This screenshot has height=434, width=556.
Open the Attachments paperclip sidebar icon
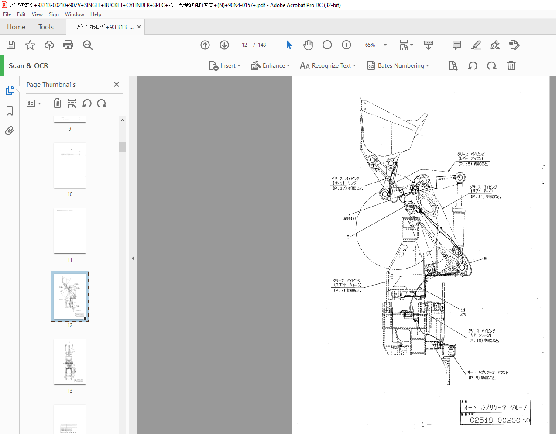tap(10, 131)
